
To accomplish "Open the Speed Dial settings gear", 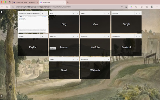I will (1, 12).
